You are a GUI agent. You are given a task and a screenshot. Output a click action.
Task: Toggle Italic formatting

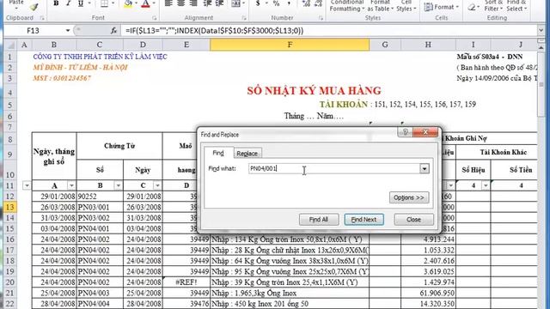tap(69, 3)
